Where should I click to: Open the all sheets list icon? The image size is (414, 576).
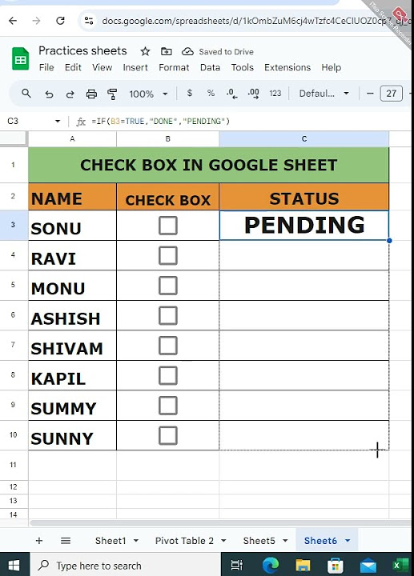coord(66,540)
